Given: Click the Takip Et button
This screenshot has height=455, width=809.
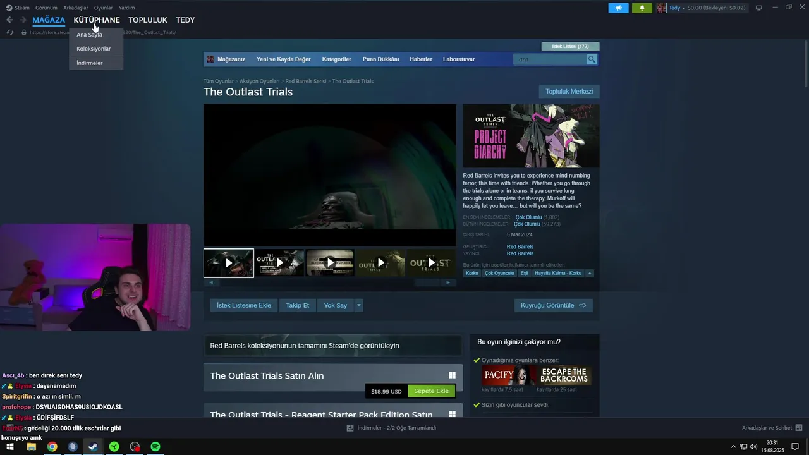Looking at the screenshot, I should tap(298, 305).
